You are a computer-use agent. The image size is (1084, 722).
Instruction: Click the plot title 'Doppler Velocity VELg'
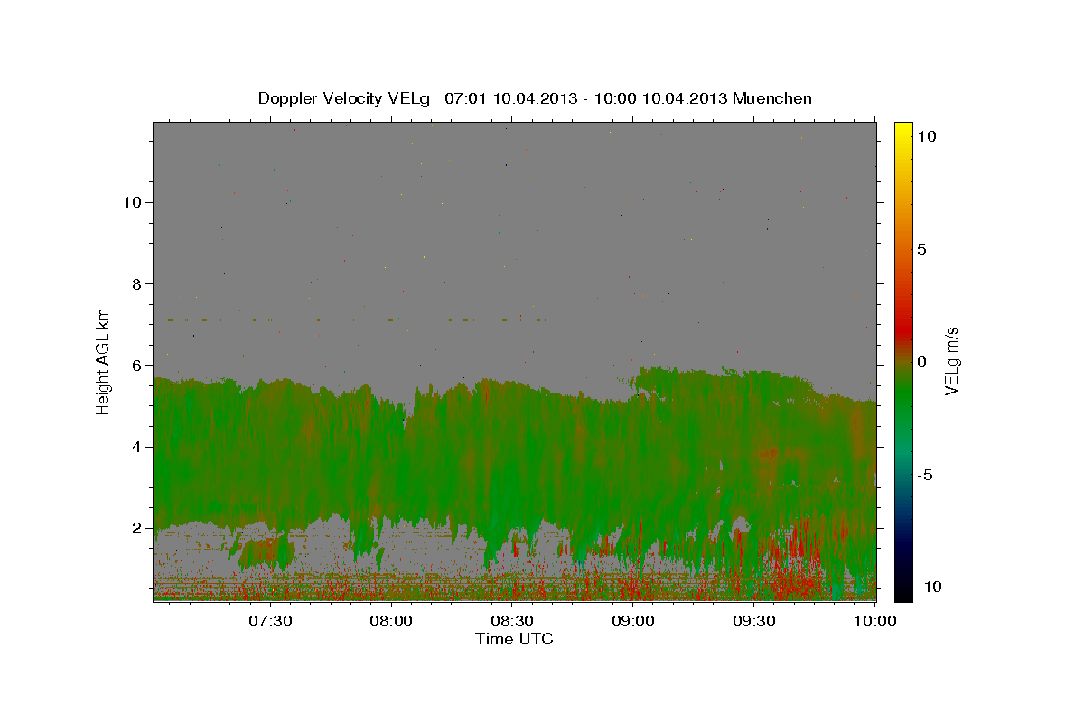346,98
